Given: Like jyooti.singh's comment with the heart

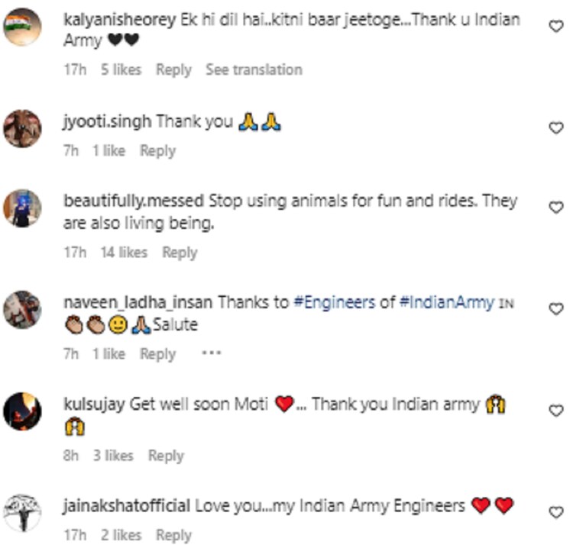Looking at the screenshot, I should click(x=556, y=128).
